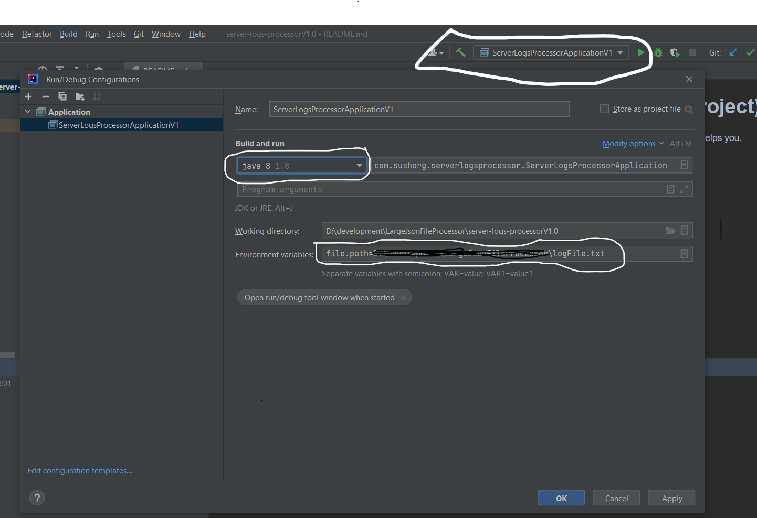Open Edit configuration templates link

click(x=80, y=471)
